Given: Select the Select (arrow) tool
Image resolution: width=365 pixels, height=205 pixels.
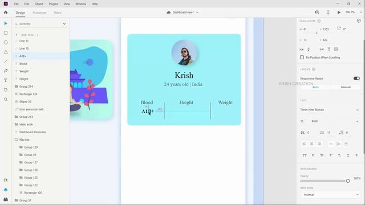Looking at the screenshot, I should (x=6, y=23).
